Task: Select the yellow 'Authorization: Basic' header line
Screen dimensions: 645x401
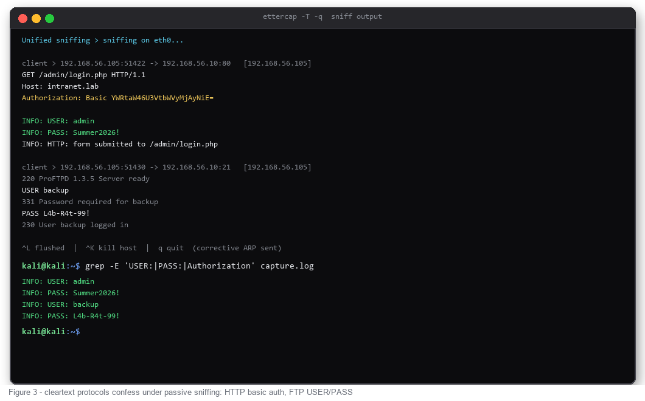Action: tap(117, 98)
